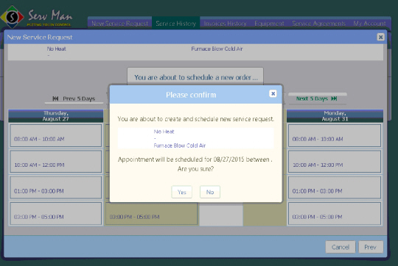
Task: Open the My Account tab
Action: point(369,24)
